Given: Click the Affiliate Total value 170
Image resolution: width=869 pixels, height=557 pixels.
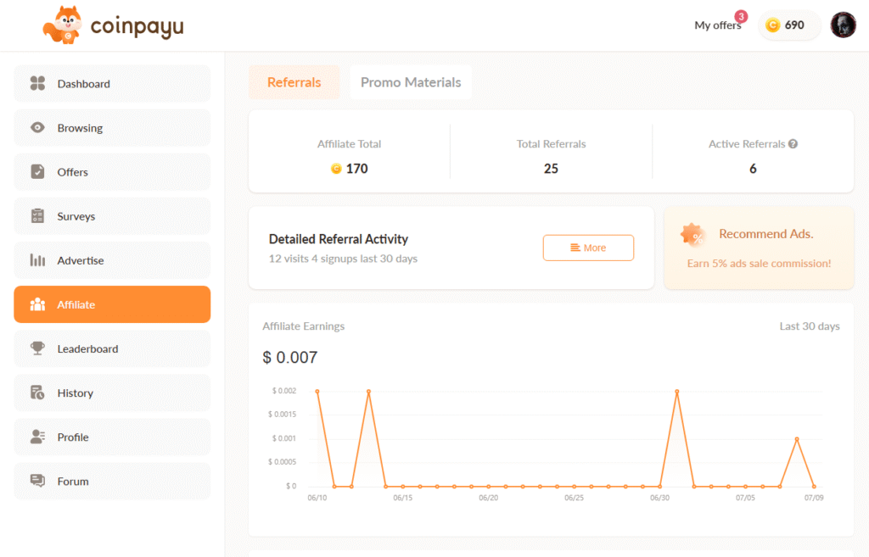Looking at the screenshot, I should click(357, 169).
